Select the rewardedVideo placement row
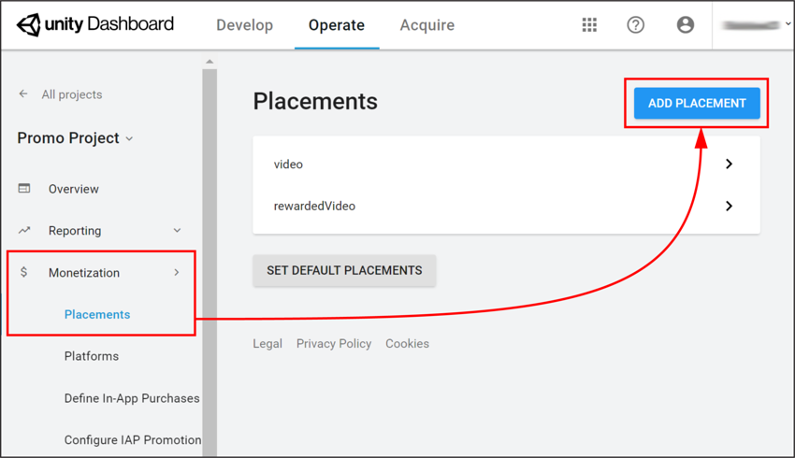This screenshot has height=458, width=795. (506, 206)
